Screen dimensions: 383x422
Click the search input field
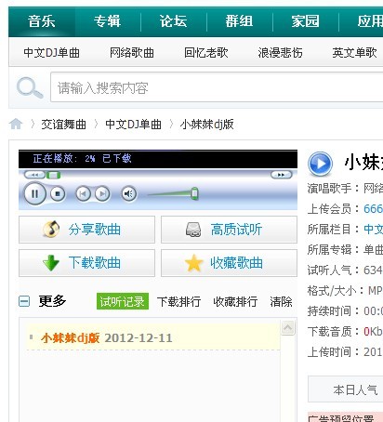[x=217, y=87]
